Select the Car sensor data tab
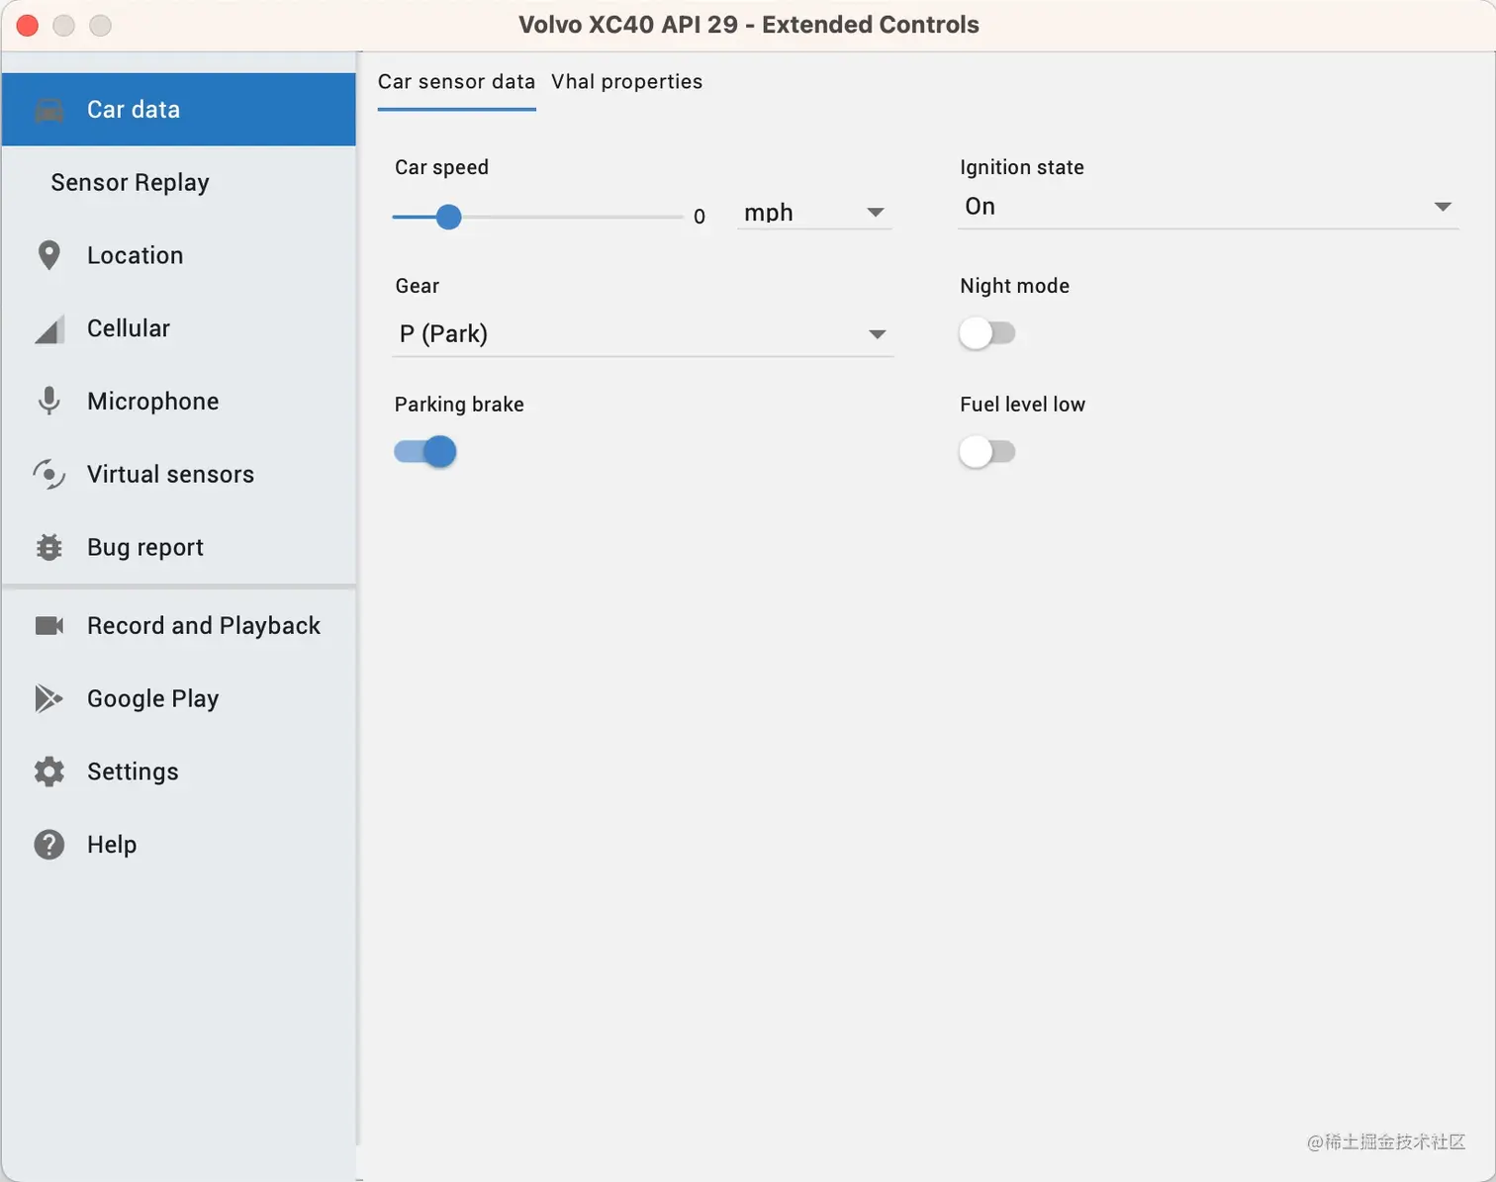 (456, 81)
